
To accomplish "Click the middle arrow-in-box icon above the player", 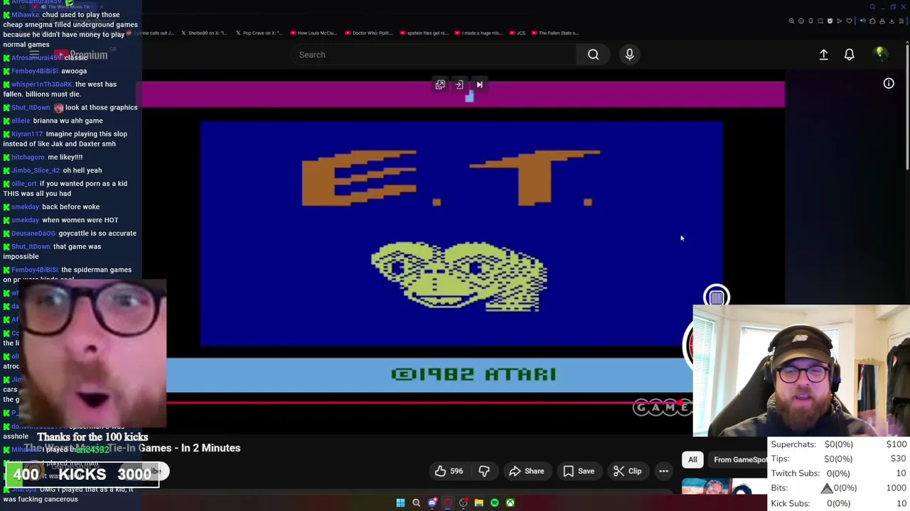I will (459, 84).
